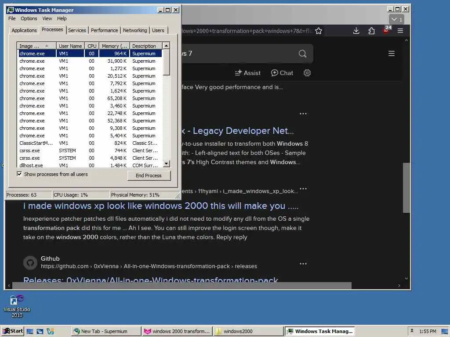
Task: Sort by User Name column header
Action: [x=70, y=46]
